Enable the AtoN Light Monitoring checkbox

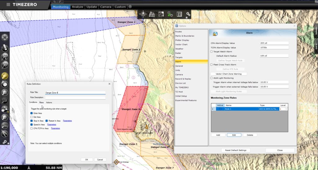[211, 78]
